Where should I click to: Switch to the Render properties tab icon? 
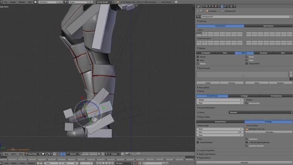pyautogui.click(x=203, y=6)
